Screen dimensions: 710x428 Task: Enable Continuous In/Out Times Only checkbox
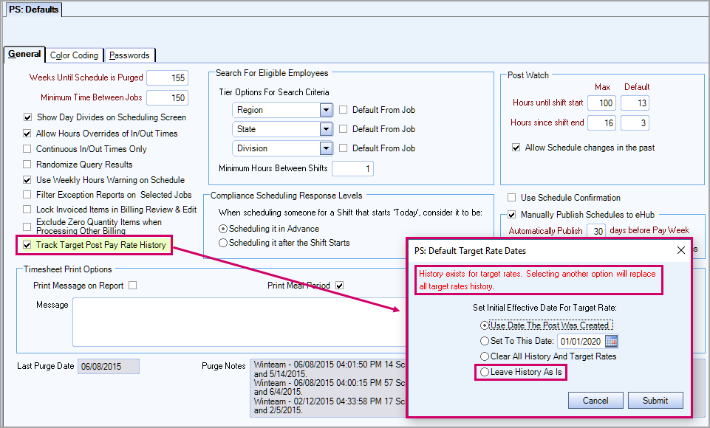click(28, 149)
